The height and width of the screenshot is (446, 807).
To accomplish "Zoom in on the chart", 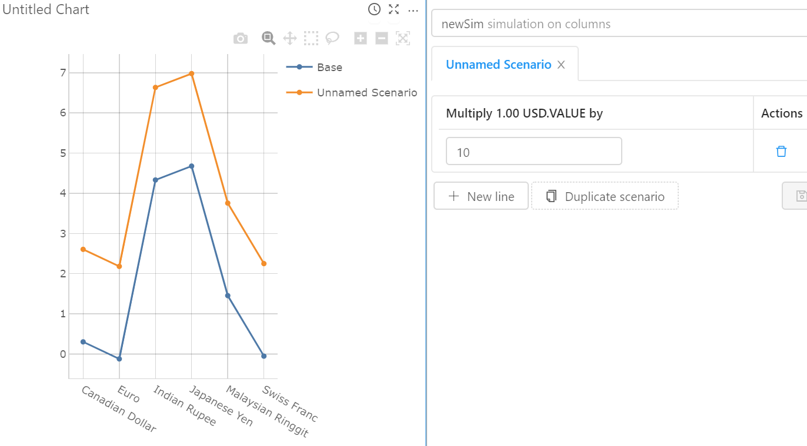I will (x=360, y=38).
